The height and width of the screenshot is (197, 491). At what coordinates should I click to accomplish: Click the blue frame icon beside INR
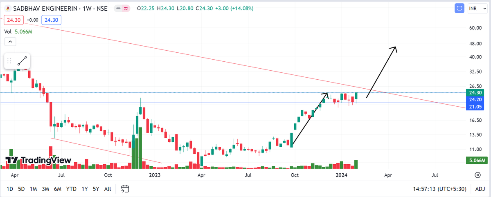tap(460, 8)
